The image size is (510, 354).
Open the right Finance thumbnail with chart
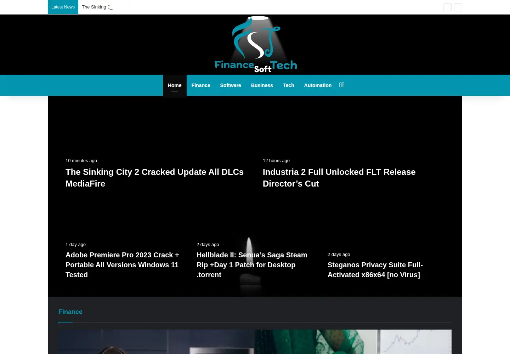click(353, 342)
